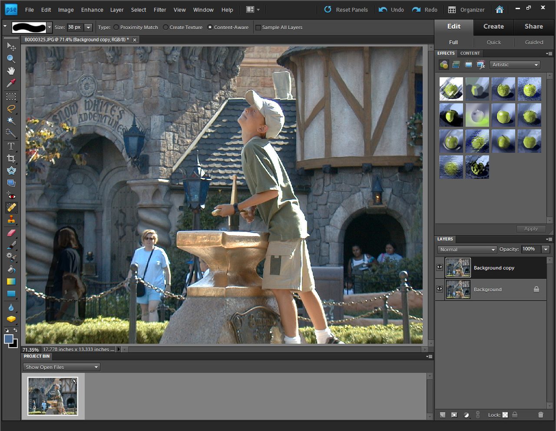Viewport: 556px width, 431px height.
Task: Select the Blur water drop tool
Action: coord(11,307)
